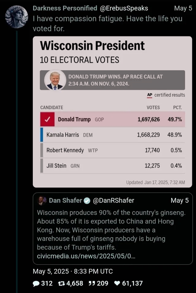196x293 pixels.
Task: Click the retweet arrows icon
Action: click(x=61, y=284)
